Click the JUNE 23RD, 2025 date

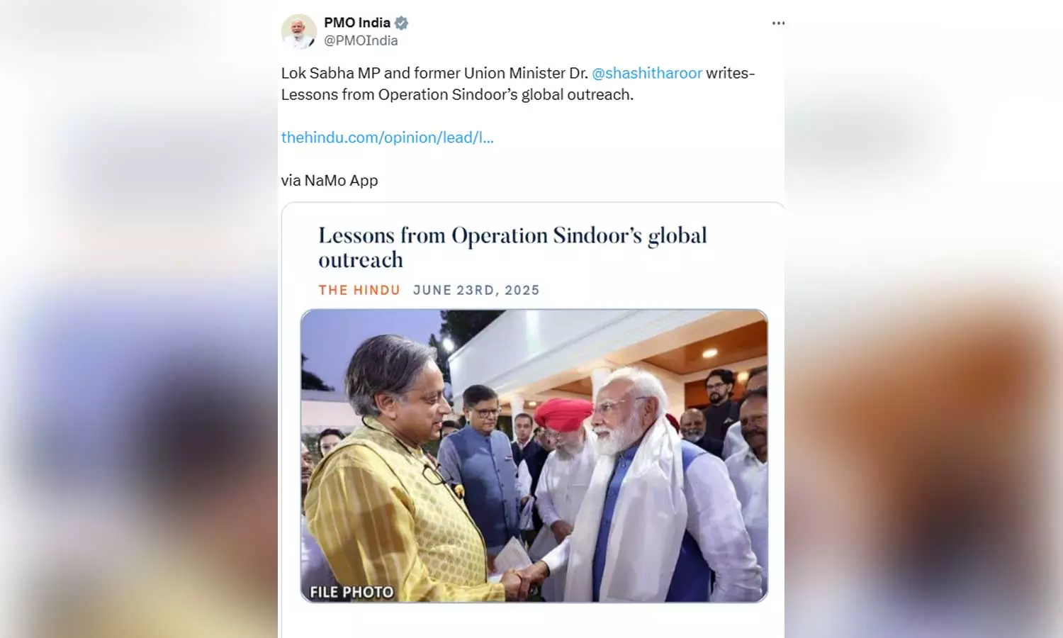[x=476, y=290]
